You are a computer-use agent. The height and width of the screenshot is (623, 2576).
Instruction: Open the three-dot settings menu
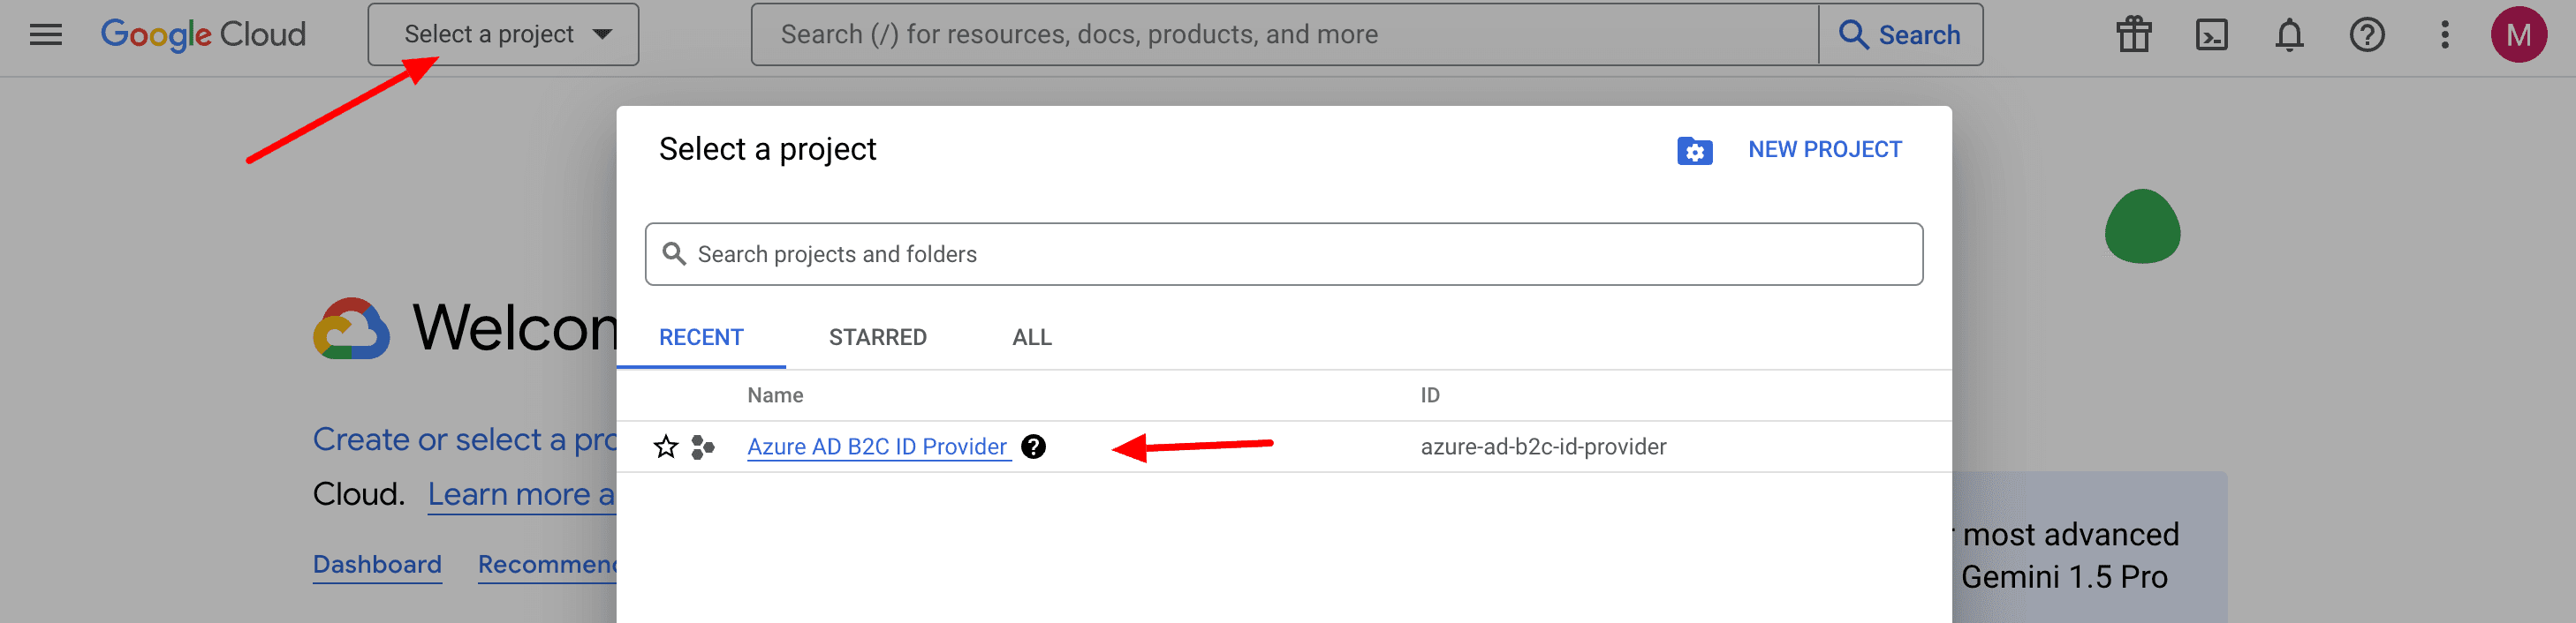tap(2444, 35)
